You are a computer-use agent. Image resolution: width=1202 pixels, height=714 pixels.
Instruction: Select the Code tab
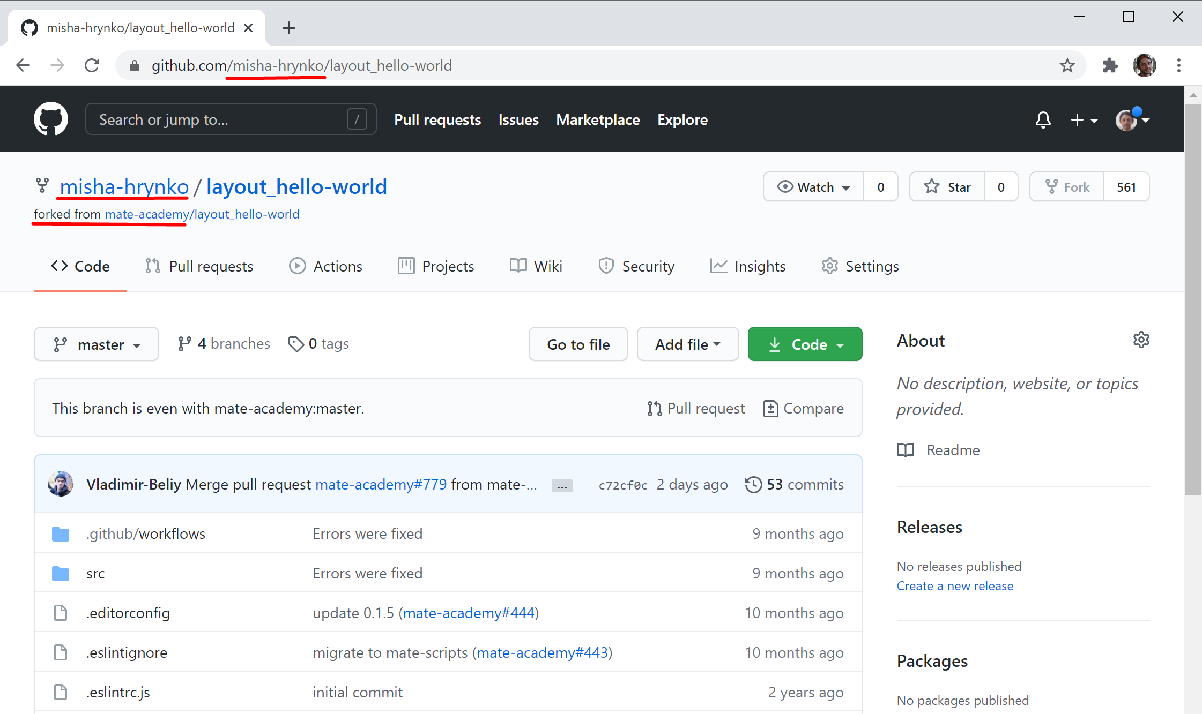80,266
